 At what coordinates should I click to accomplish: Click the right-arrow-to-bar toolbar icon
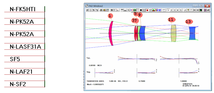coord(197,10)
